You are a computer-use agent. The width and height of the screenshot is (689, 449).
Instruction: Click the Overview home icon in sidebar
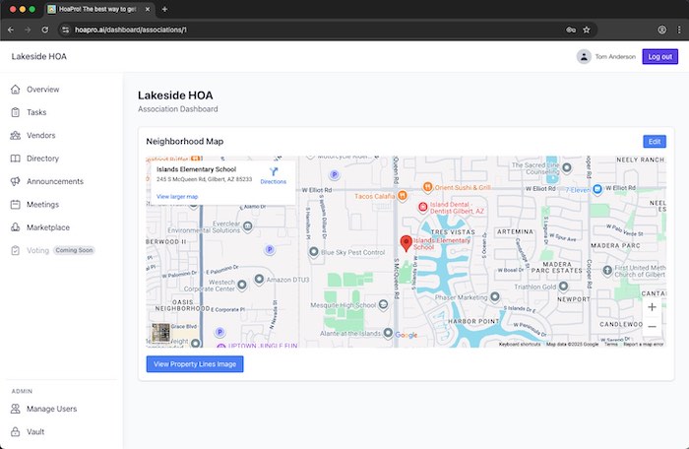point(16,90)
